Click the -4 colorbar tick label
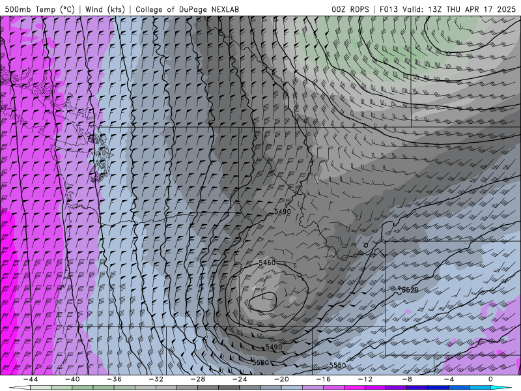Viewport: 521px width, 391px height. pyautogui.click(x=449, y=379)
